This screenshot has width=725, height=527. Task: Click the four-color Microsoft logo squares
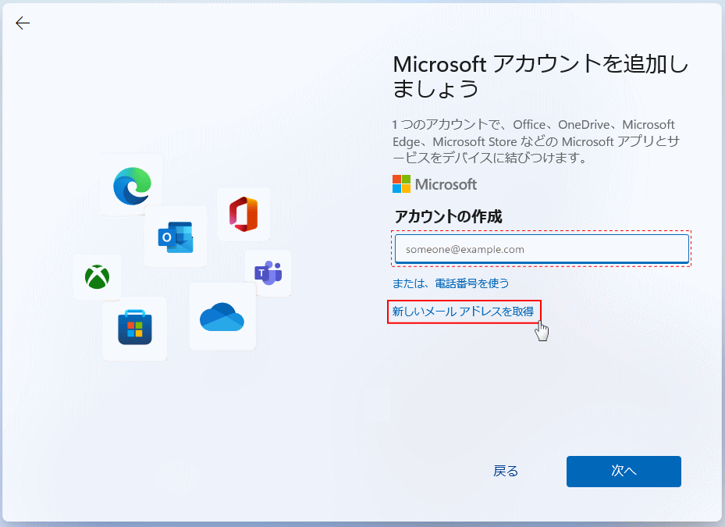pyautogui.click(x=401, y=184)
